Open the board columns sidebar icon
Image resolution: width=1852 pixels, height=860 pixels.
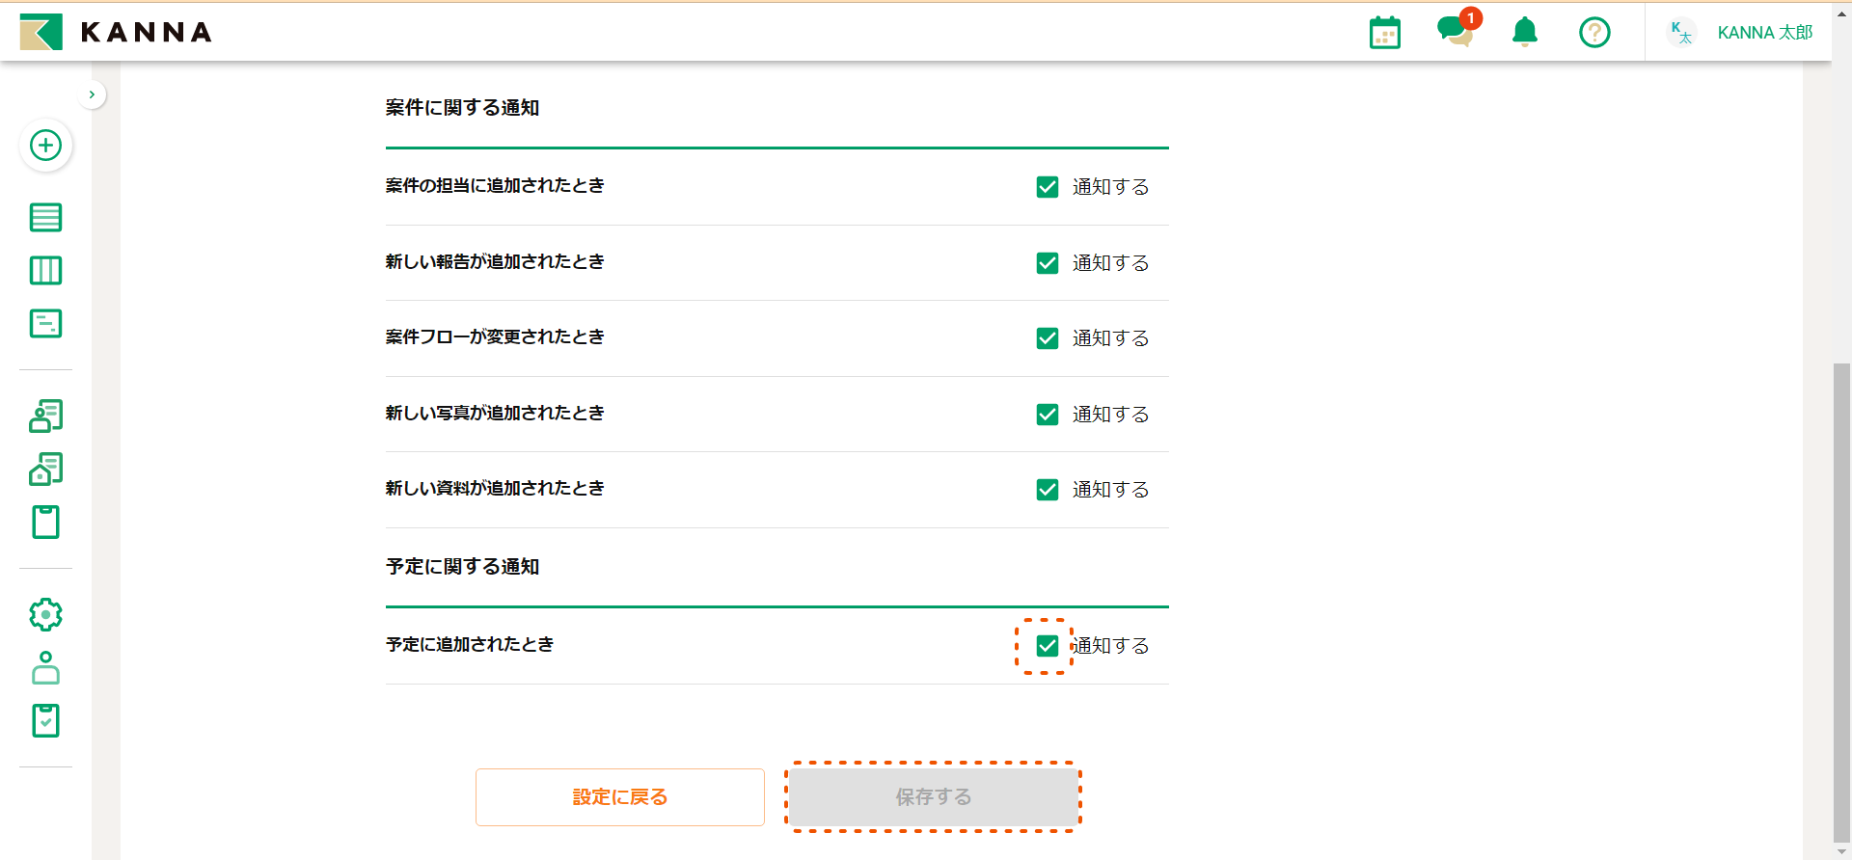[x=45, y=271]
